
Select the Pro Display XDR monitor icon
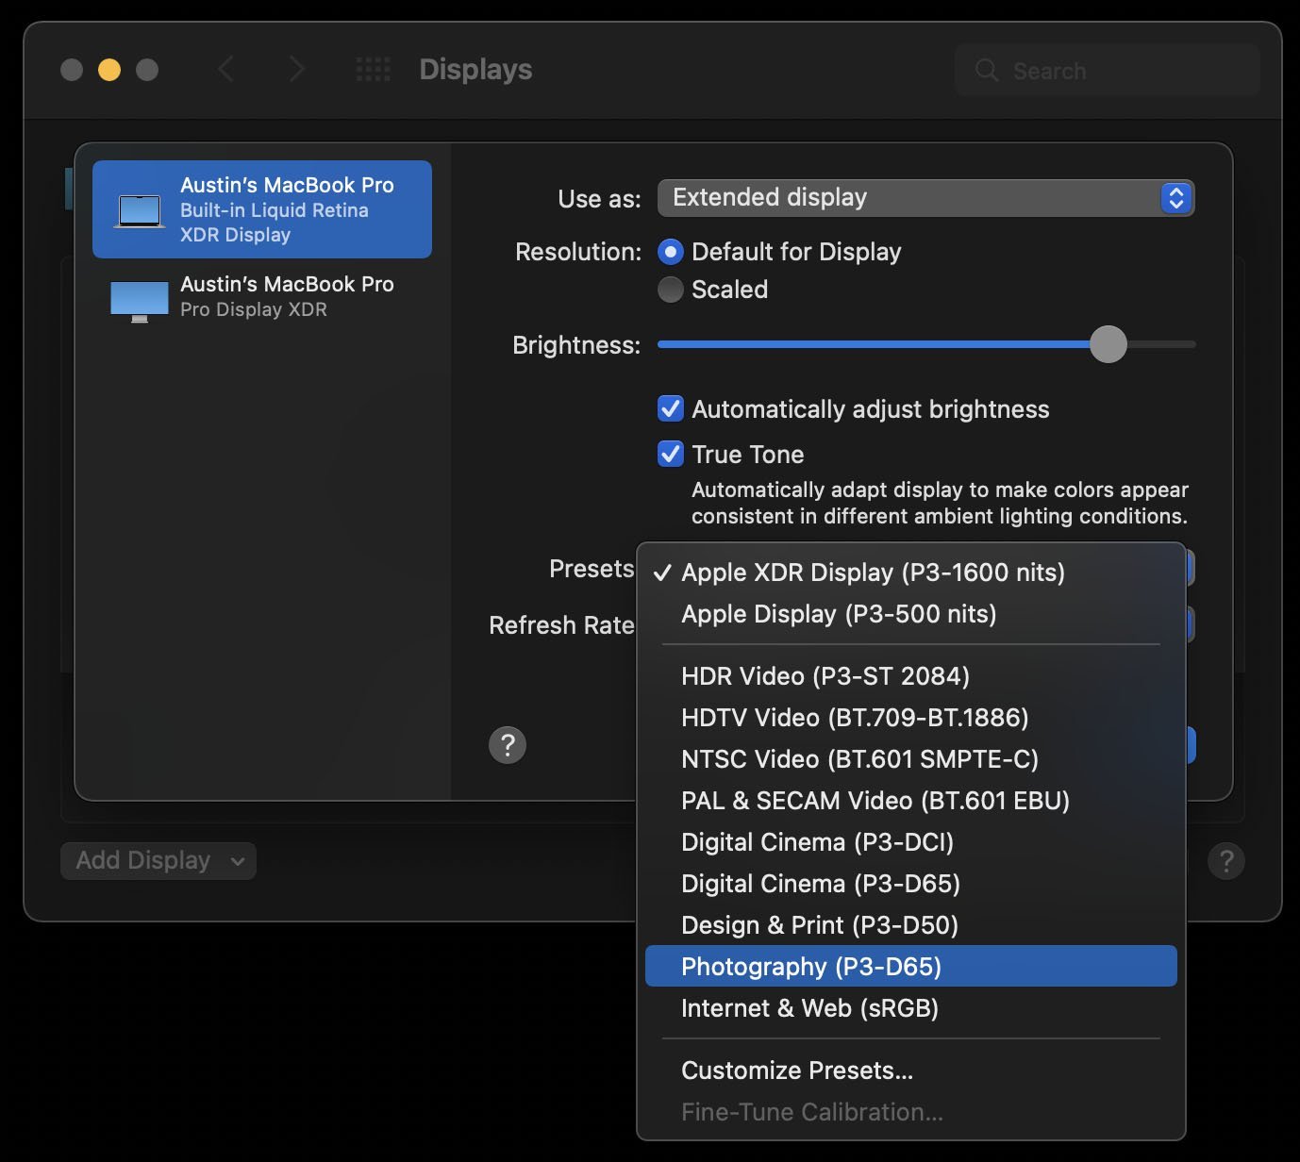[x=140, y=302]
